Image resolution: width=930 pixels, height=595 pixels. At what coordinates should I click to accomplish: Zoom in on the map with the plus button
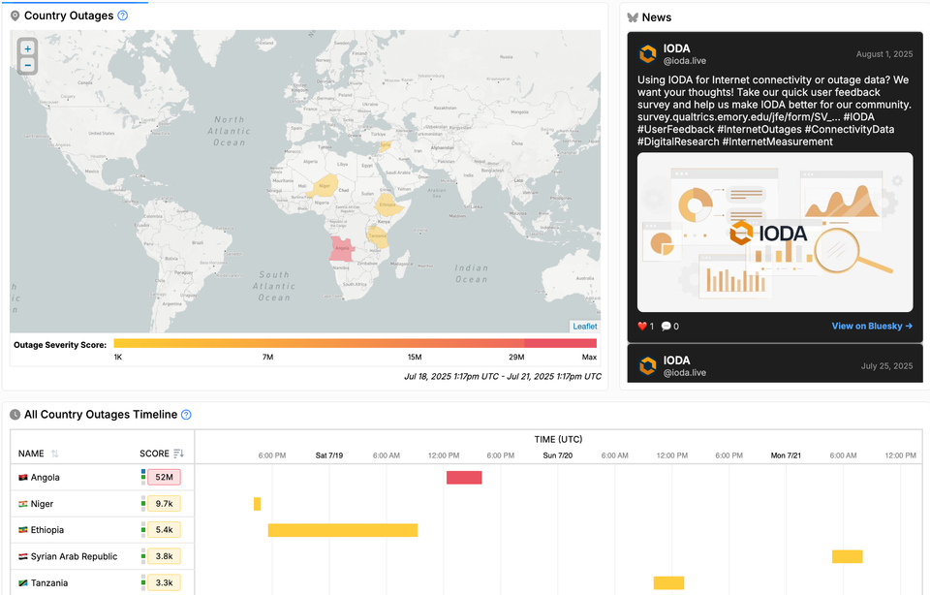click(x=26, y=47)
